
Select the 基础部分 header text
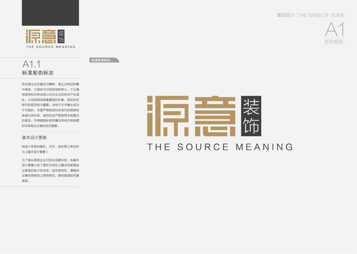(285, 15)
